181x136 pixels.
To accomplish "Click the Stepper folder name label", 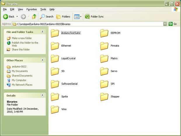I will pyautogui.click(x=115, y=97).
